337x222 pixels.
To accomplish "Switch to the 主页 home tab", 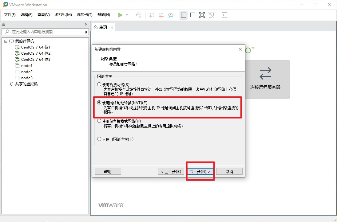I will point(103,27).
